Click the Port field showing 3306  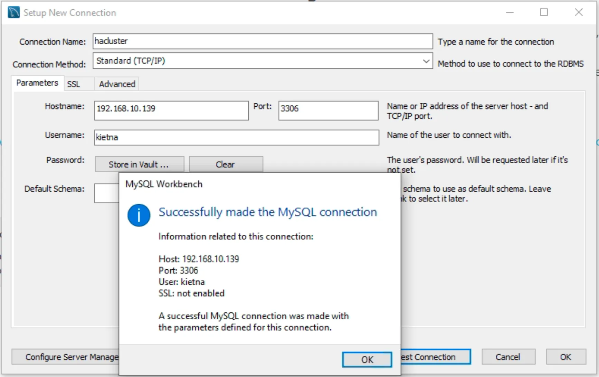pos(328,110)
